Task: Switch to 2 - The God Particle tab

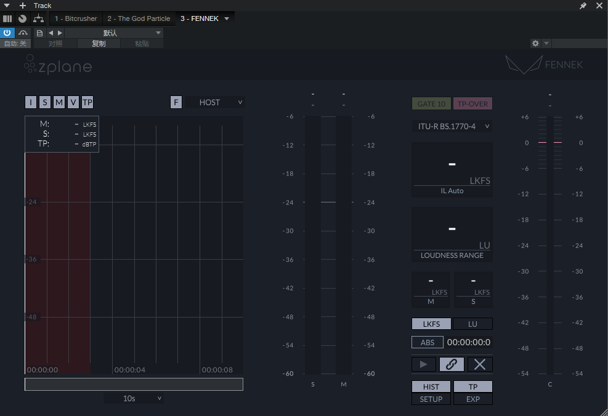Action: click(139, 18)
